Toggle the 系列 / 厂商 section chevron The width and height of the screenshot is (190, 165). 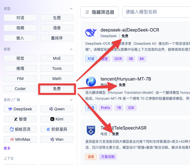point(71,100)
